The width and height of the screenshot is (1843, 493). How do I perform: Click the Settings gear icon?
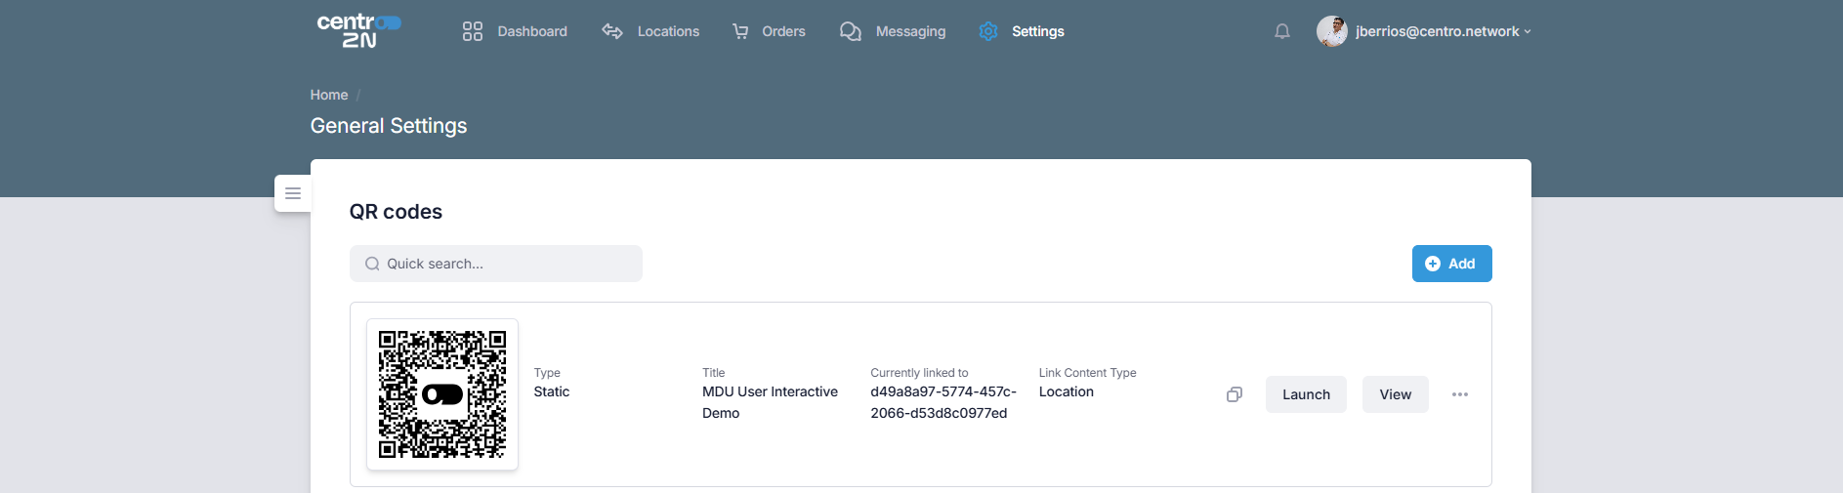coord(988,31)
